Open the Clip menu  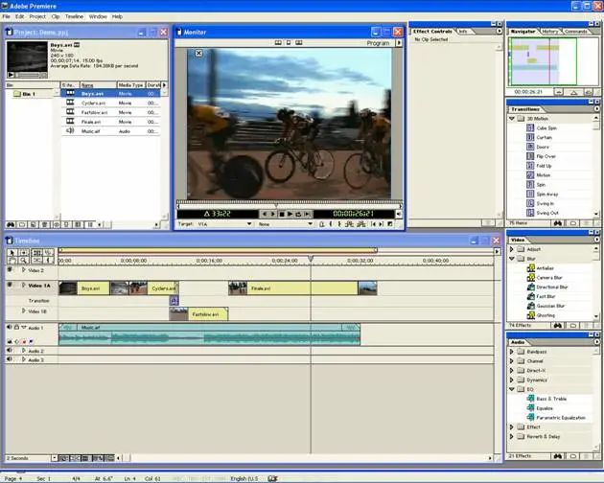56,16
